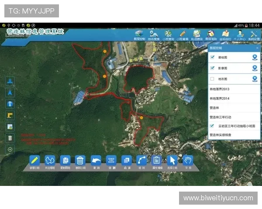
Task: Locate the 影像图 layer with pin button
Action: coord(255,68)
